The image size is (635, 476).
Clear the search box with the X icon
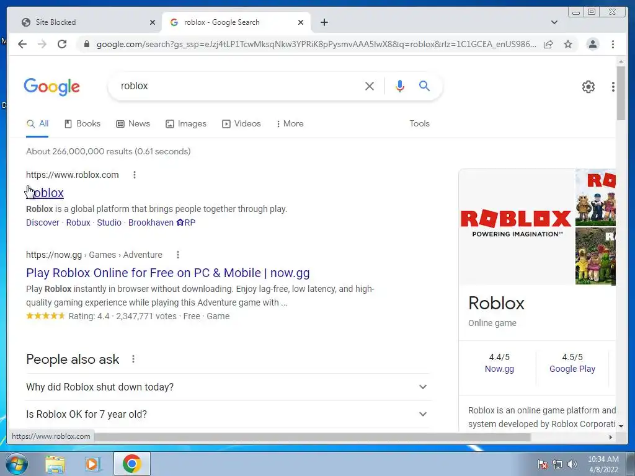pos(370,86)
